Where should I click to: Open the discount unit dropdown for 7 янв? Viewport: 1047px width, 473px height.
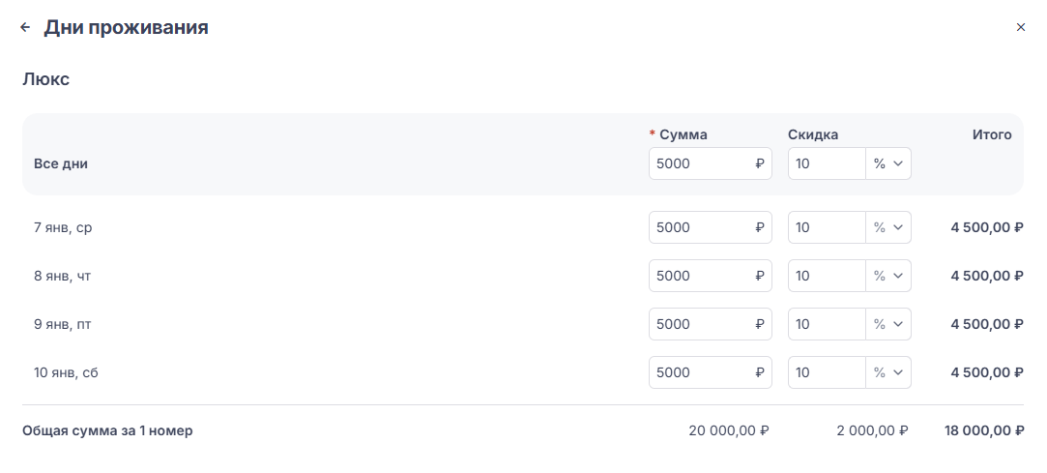888,227
